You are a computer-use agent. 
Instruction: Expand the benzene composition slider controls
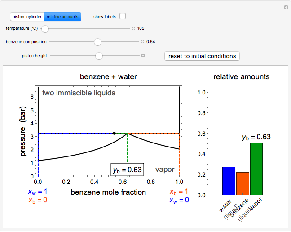point(142,42)
